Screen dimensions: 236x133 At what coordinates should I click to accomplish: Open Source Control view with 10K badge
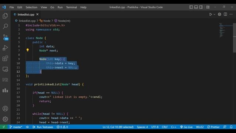point(6,37)
